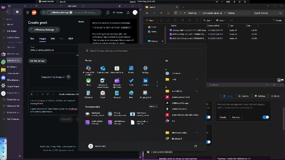Open the New dropdown in File Explorer
The height and width of the screenshot is (160, 285).
tap(150, 21)
